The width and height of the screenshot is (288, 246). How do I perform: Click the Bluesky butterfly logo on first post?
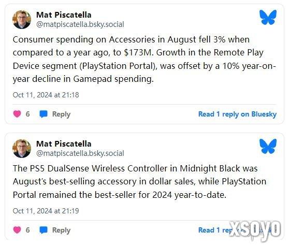(268, 17)
